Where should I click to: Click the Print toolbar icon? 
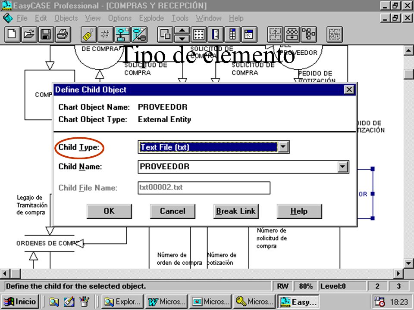pos(63,34)
